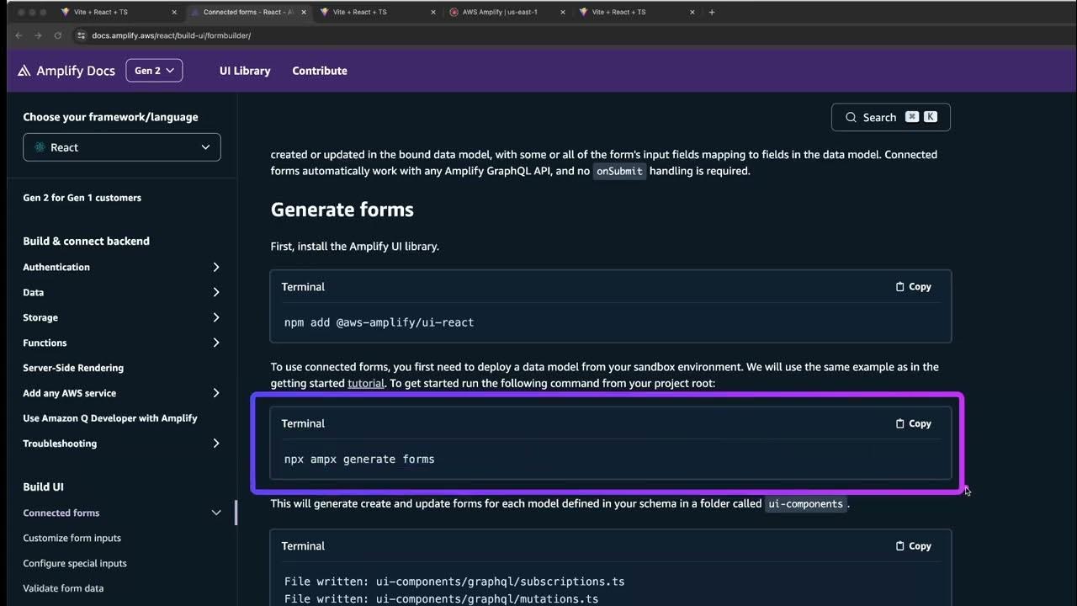Open the Gen 2 version dropdown

click(x=154, y=71)
